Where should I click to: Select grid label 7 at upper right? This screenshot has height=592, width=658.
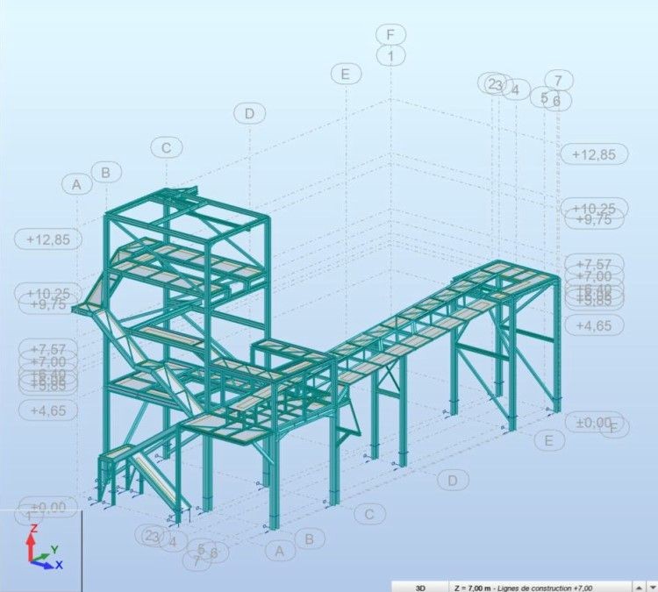click(558, 81)
